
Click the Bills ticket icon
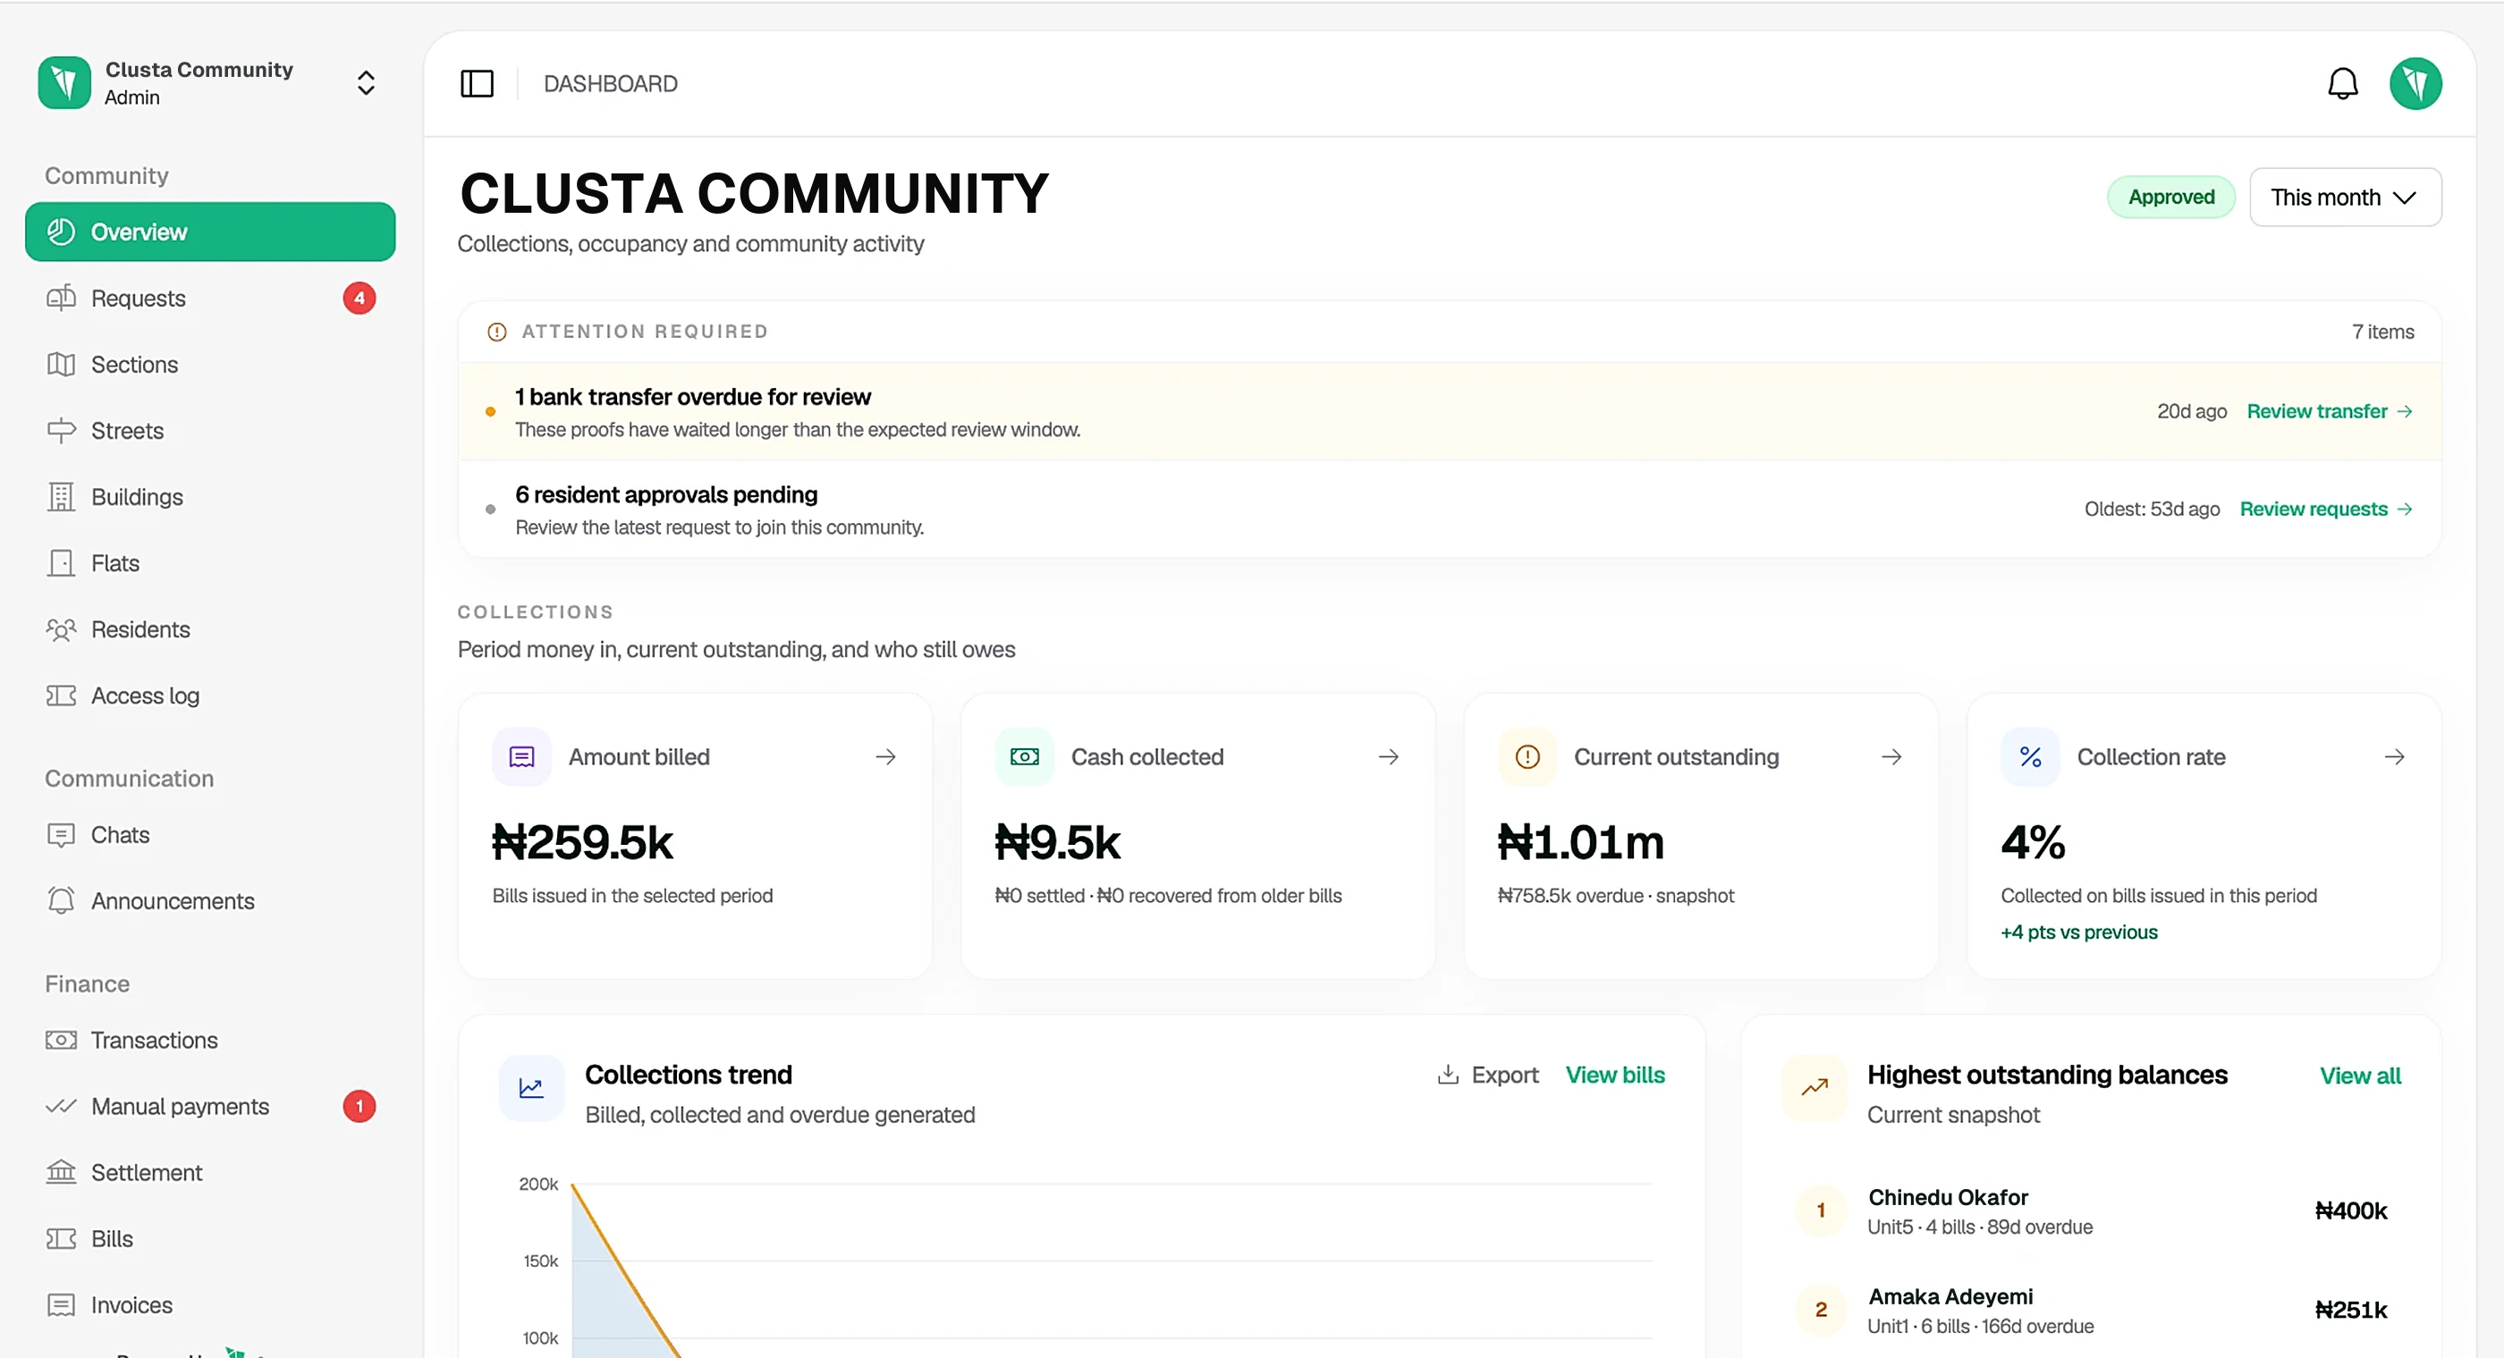click(x=61, y=1238)
